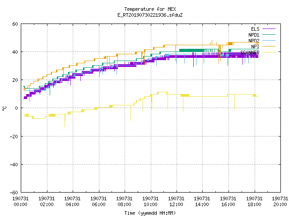This screenshot has width=289, height=217.
Task: Click the green NPD1 legend line sample
Action: pos(269,34)
